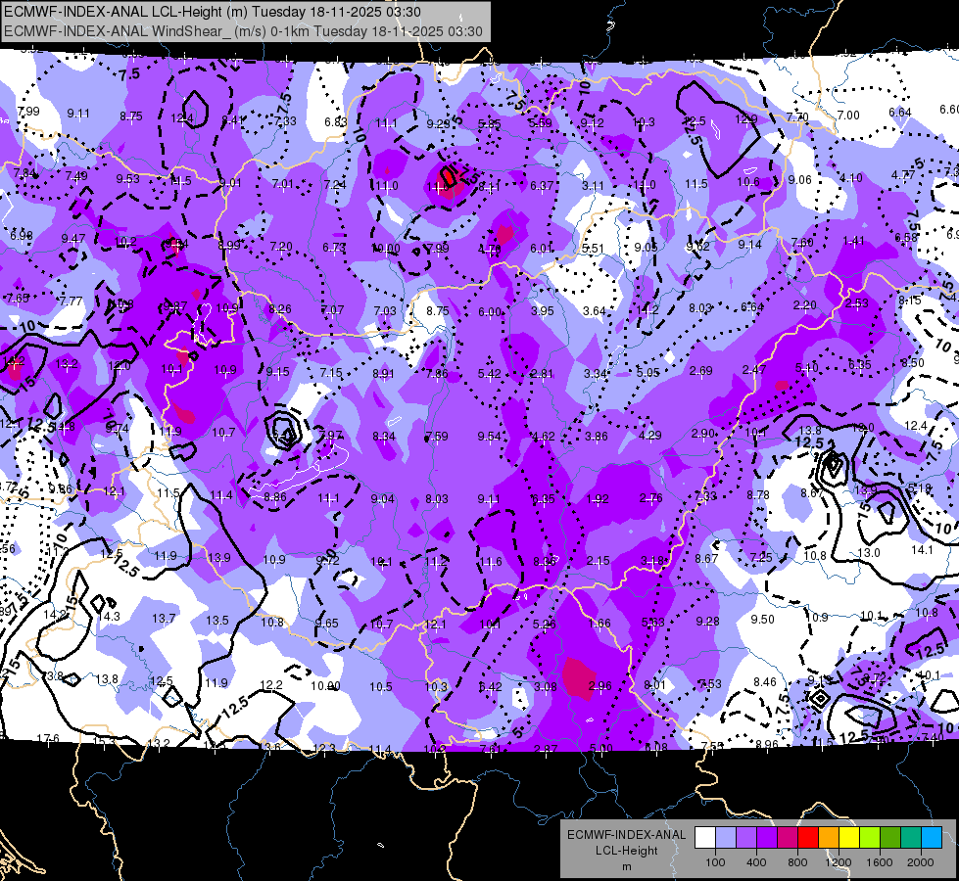
Task: Click the map value '9.53'
Action: [127, 178]
